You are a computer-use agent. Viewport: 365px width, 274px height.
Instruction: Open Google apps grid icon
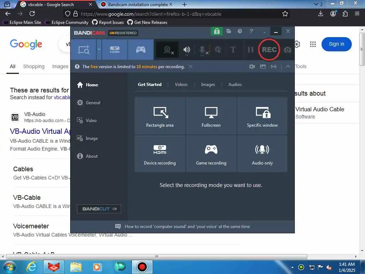point(313,44)
